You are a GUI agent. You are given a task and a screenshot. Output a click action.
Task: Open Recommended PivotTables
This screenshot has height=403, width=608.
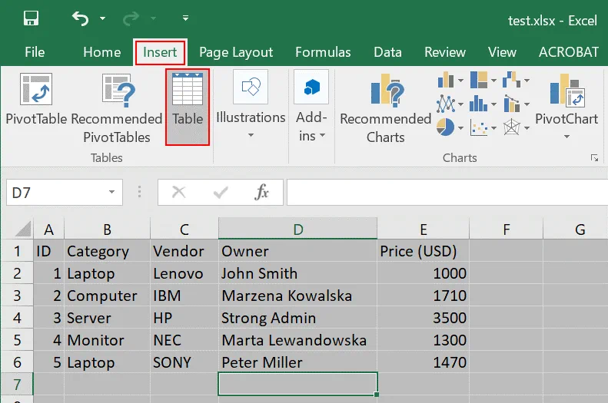click(117, 107)
